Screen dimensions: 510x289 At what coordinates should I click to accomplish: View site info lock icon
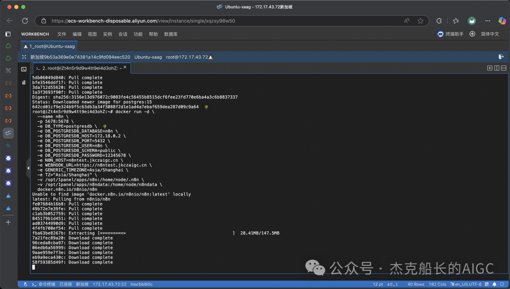pyautogui.click(x=43, y=21)
